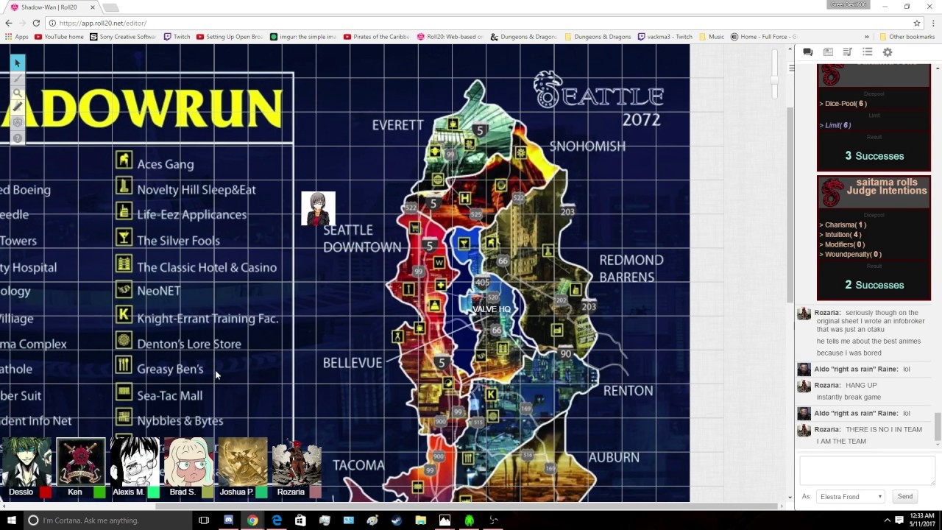942x530 pixels.
Task: Click Rozaria's player avatar
Action: tap(297, 462)
